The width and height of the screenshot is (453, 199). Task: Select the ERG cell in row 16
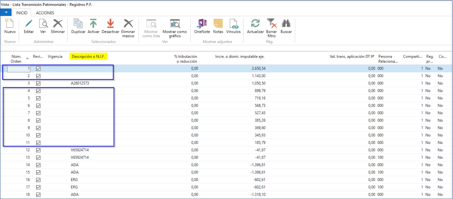74,179
